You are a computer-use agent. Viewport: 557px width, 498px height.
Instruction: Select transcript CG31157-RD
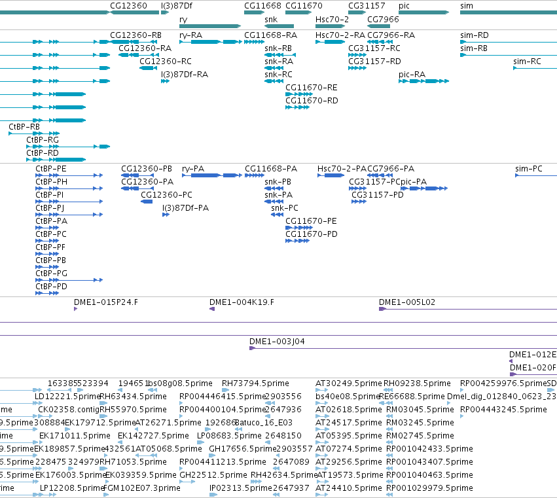coord(374,62)
